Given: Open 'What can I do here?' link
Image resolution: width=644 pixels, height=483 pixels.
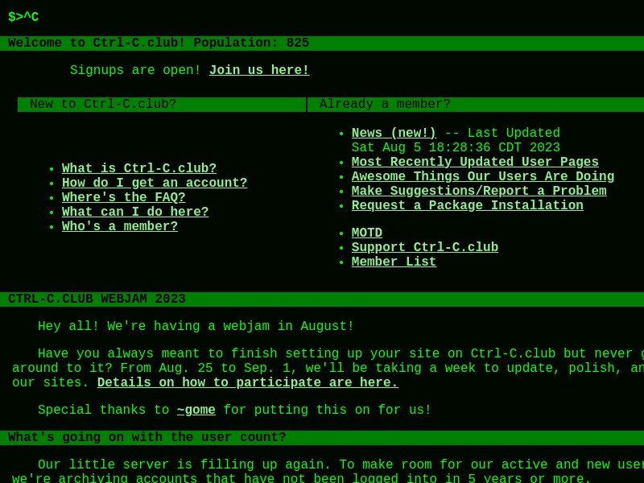Looking at the screenshot, I should tap(135, 212).
